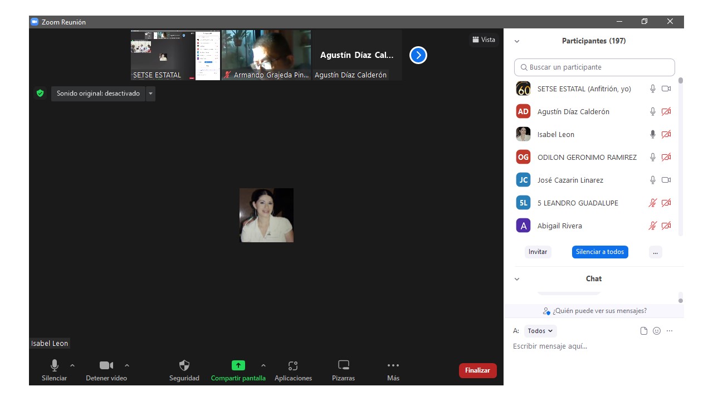Select Abigail Rivera name text
Image resolution: width=713 pixels, height=401 pixels.
pyautogui.click(x=560, y=226)
